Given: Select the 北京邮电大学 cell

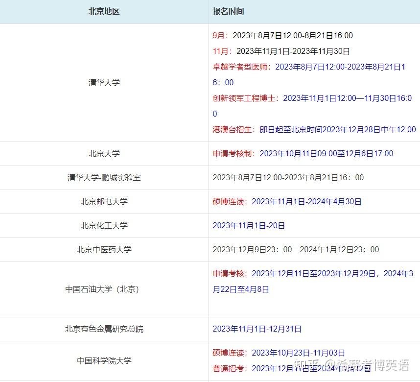Looking at the screenshot, I should point(104,202).
